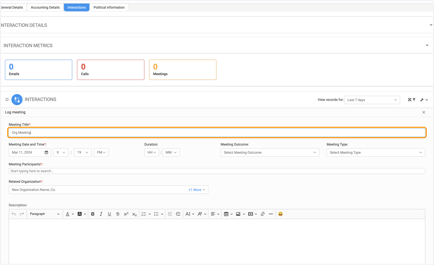Open the Duration HH dropdown
434x265 pixels.
(152, 153)
